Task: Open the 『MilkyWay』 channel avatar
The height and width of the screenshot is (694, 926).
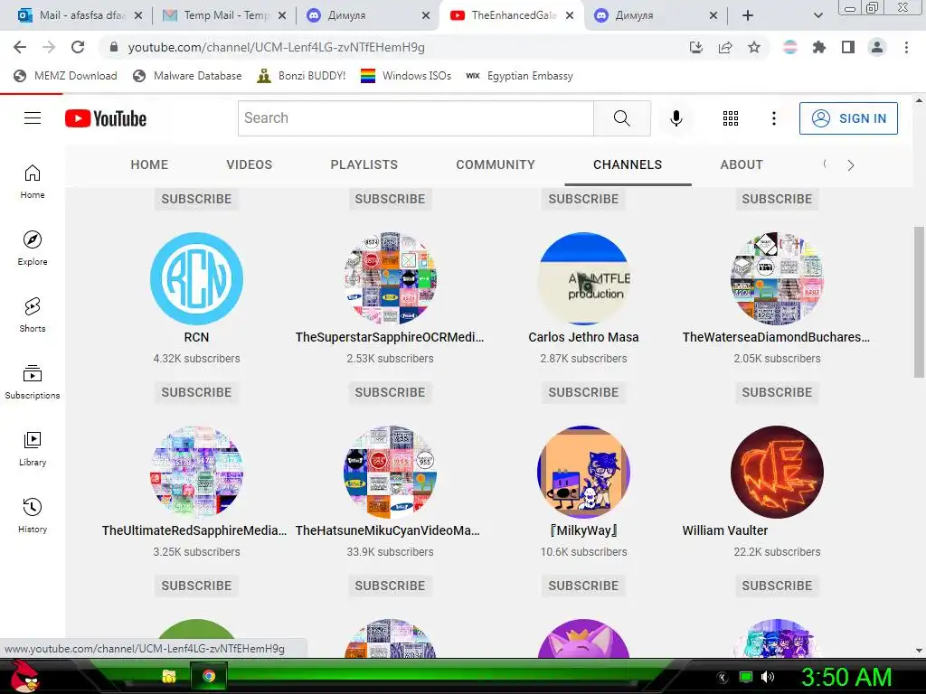Action: click(583, 472)
